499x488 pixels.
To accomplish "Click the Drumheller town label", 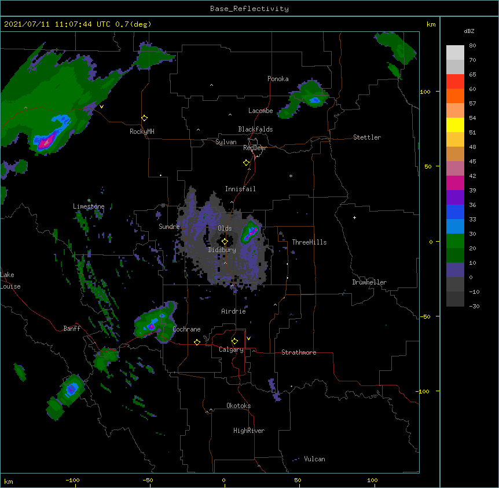I will [x=369, y=282].
